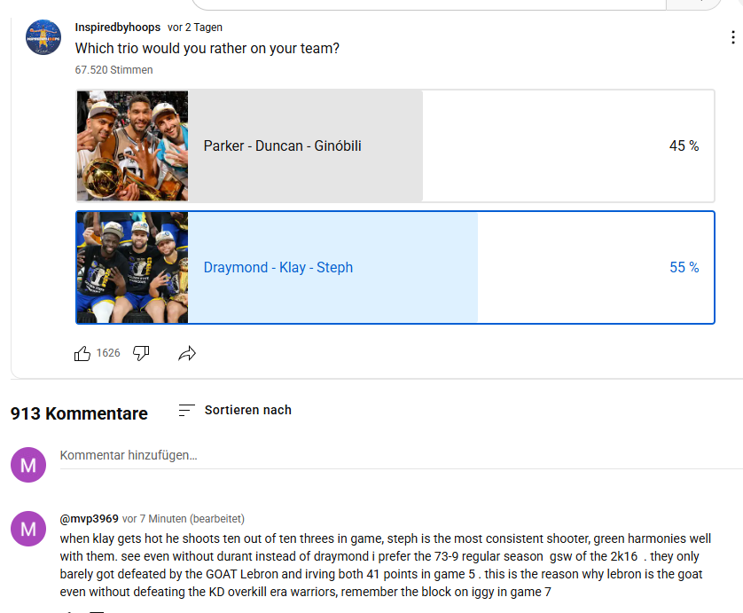Screen dimensions: 743x613
Task: Dislike the poll post
Action: click(141, 353)
